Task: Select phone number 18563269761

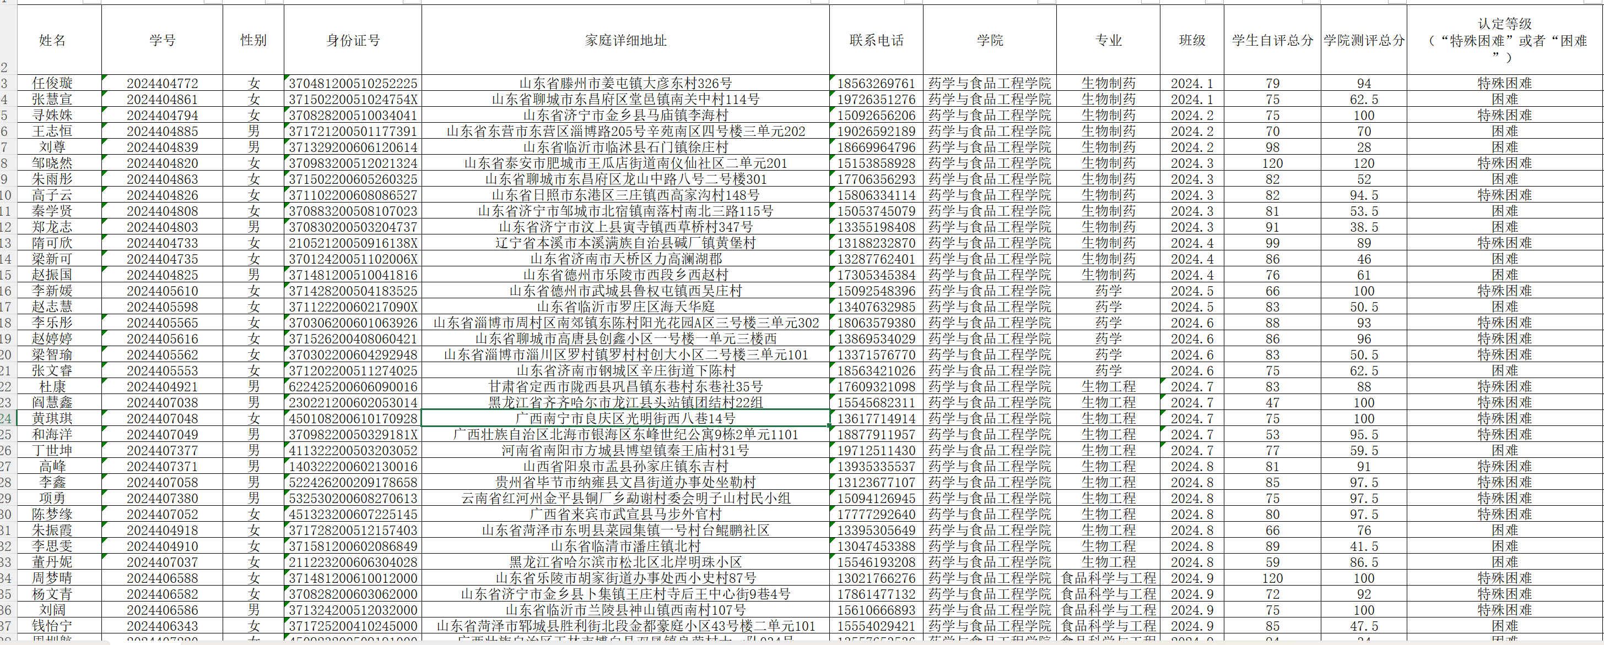Action: [x=876, y=83]
